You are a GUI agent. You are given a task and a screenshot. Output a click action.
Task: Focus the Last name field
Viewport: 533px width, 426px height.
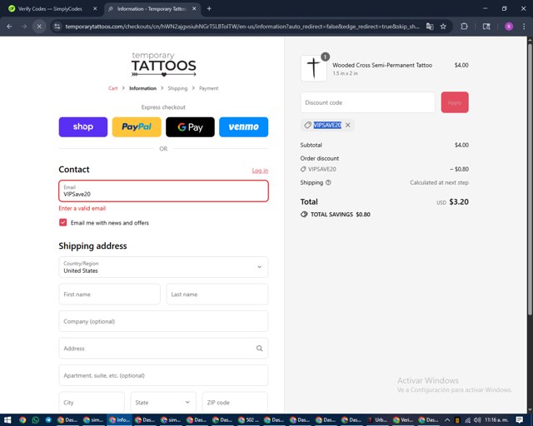pyautogui.click(x=217, y=295)
